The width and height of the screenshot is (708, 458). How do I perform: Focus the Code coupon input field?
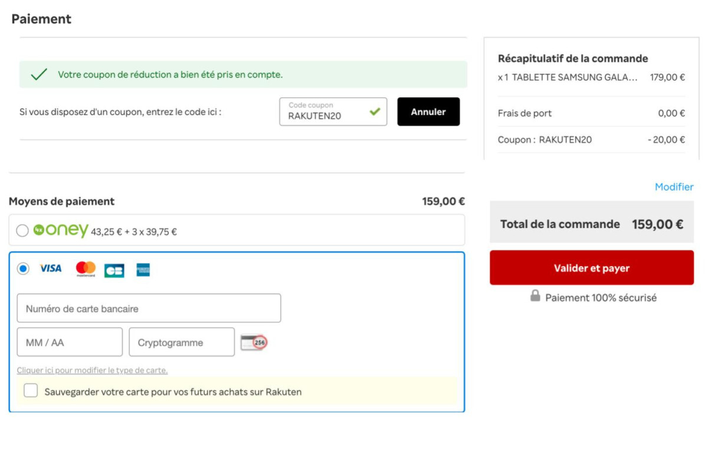pos(333,111)
